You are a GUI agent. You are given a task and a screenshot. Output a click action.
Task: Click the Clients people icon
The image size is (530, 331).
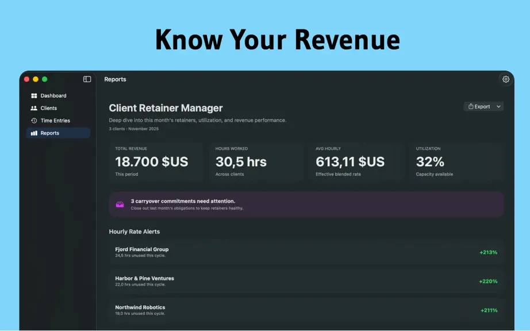click(x=34, y=108)
